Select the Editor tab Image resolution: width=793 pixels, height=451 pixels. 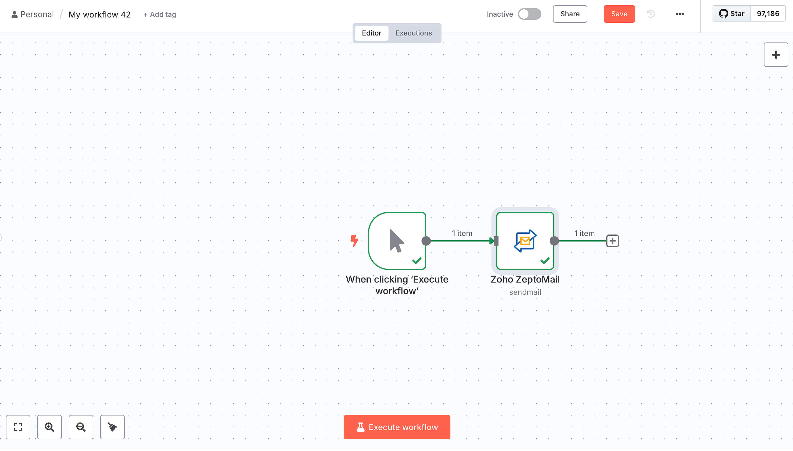(x=371, y=33)
